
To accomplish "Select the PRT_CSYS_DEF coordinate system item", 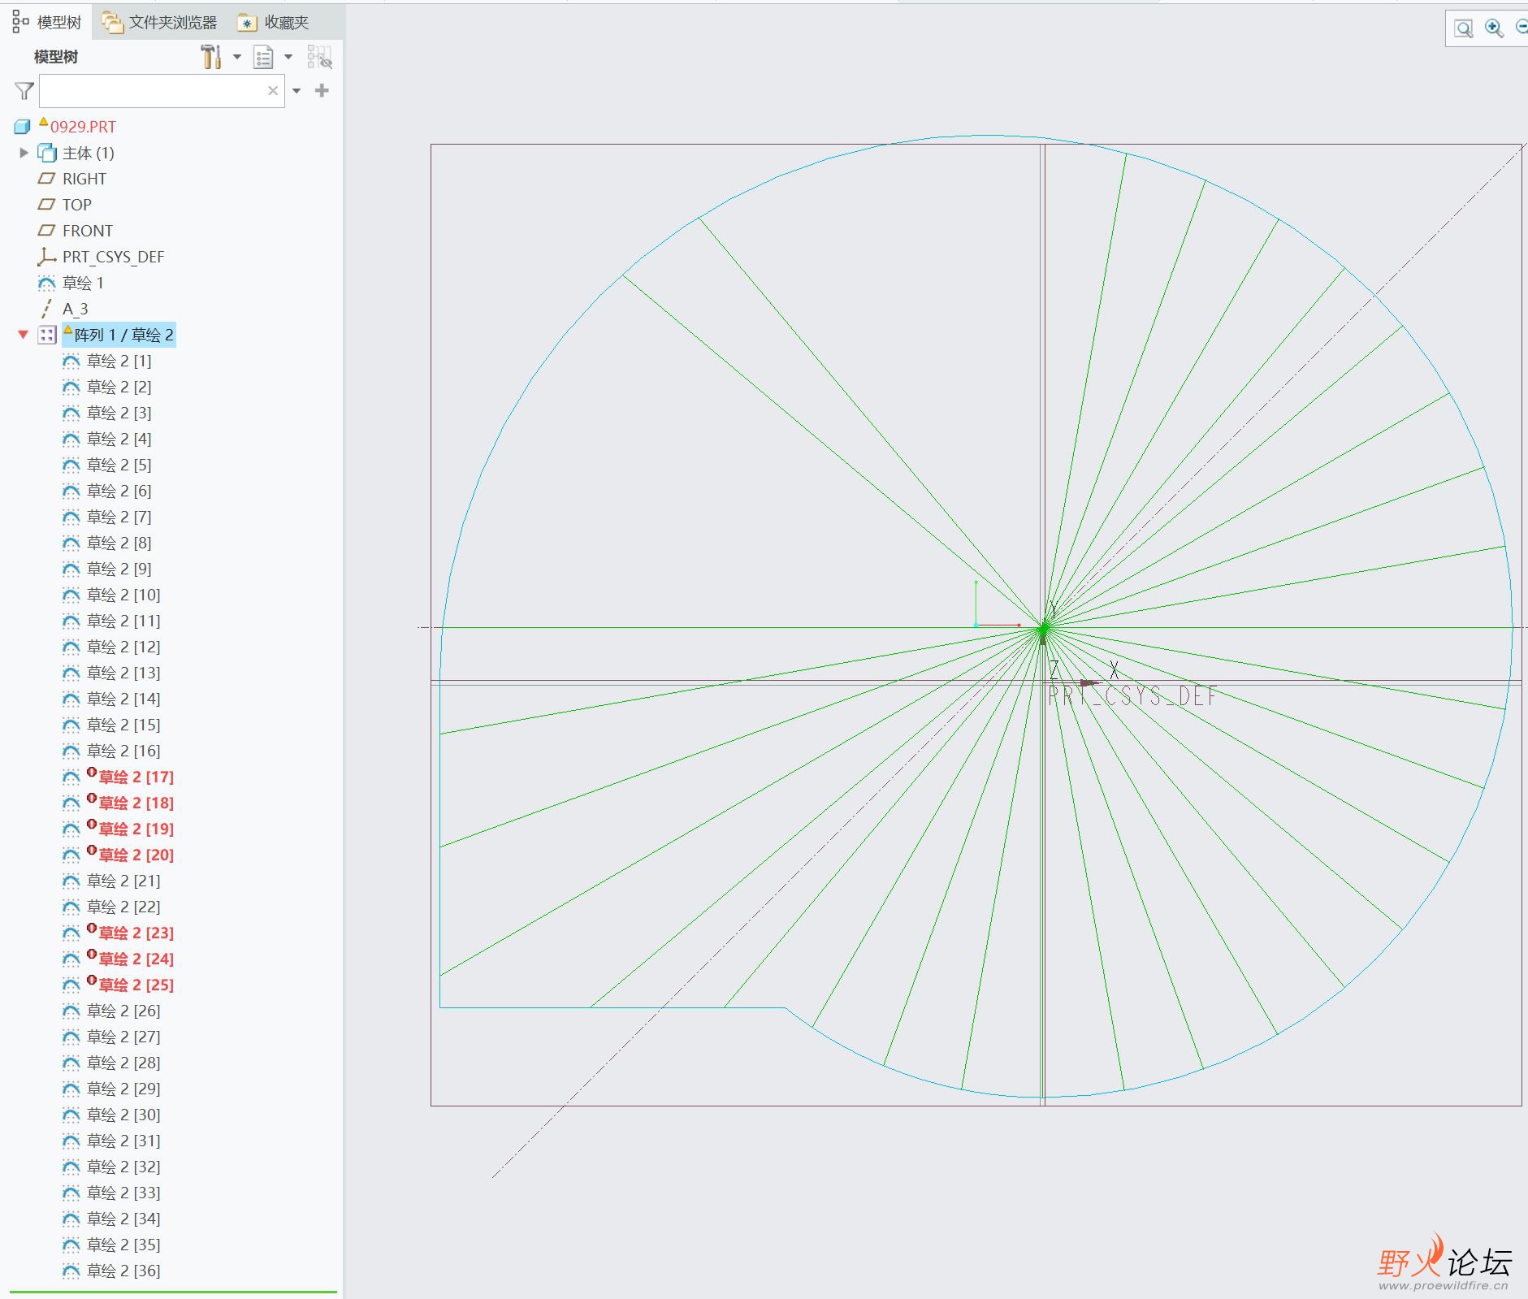I will (113, 257).
